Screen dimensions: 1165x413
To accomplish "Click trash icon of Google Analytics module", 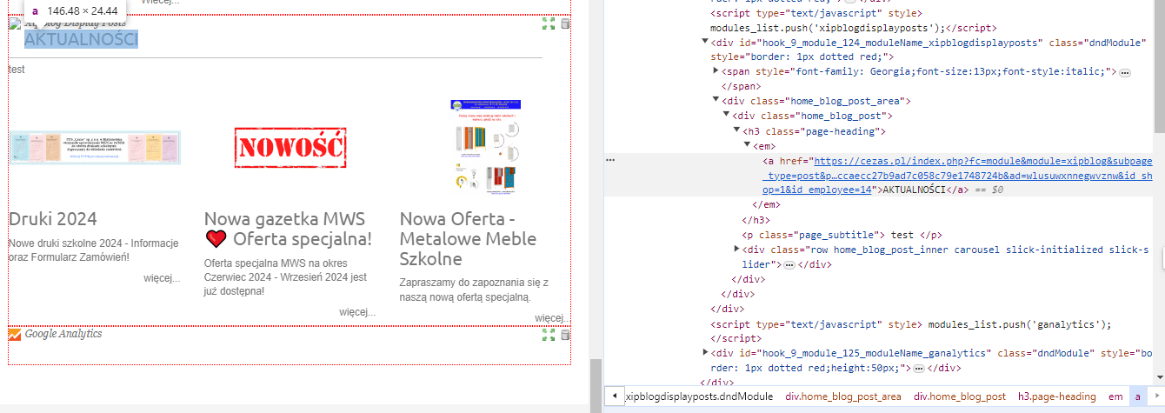I will pos(565,335).
